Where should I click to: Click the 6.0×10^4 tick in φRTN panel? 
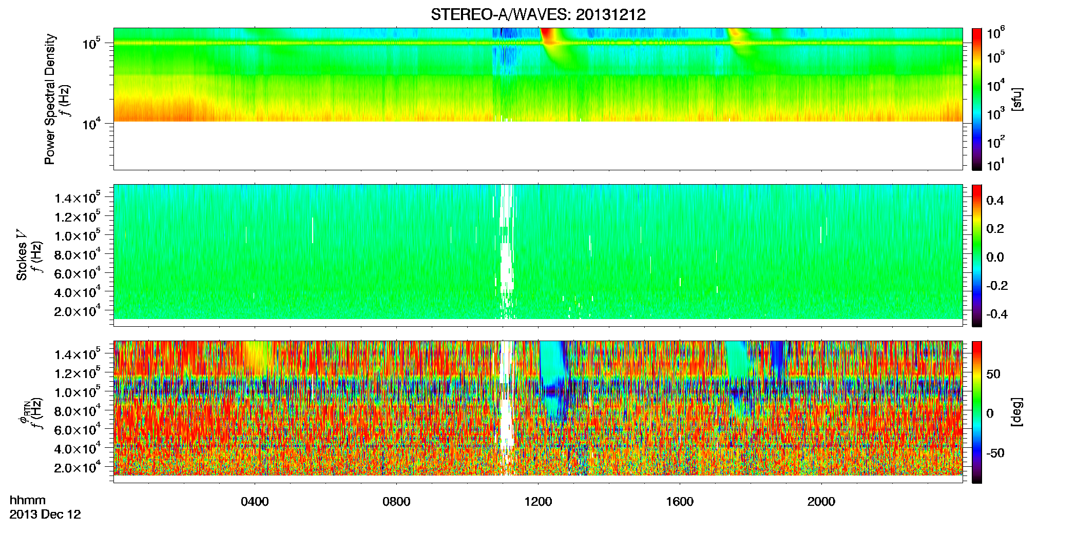pos(78,429)
